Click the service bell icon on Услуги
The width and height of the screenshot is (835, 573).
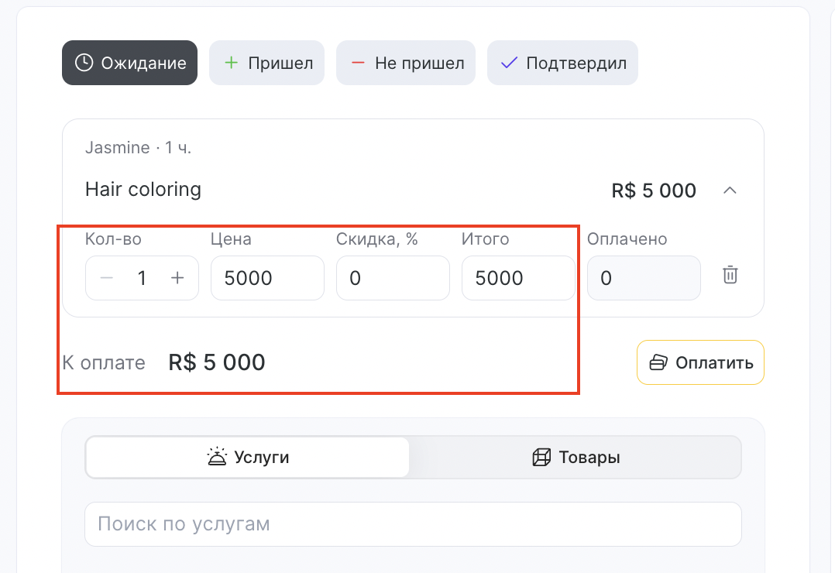tap(217, 457)
